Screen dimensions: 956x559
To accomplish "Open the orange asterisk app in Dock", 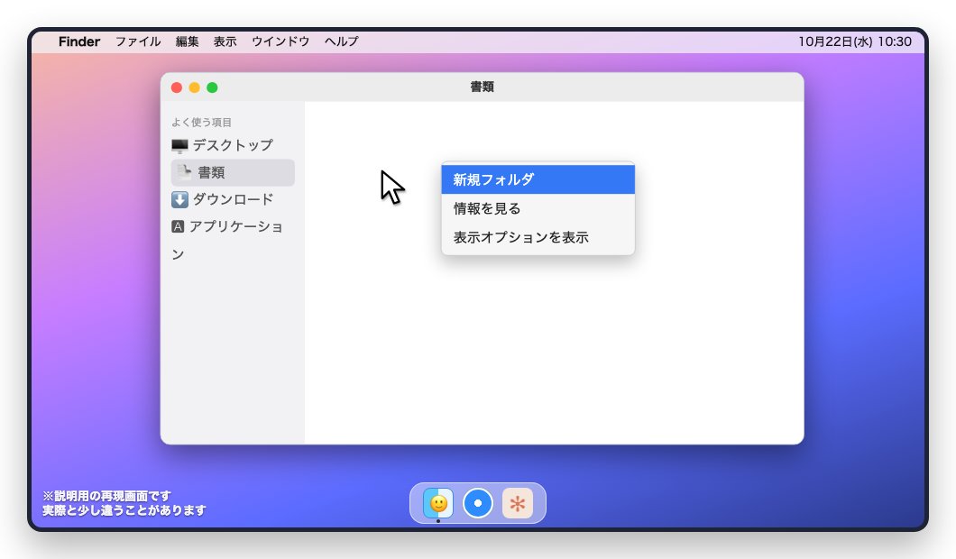I will click(518, 503).
